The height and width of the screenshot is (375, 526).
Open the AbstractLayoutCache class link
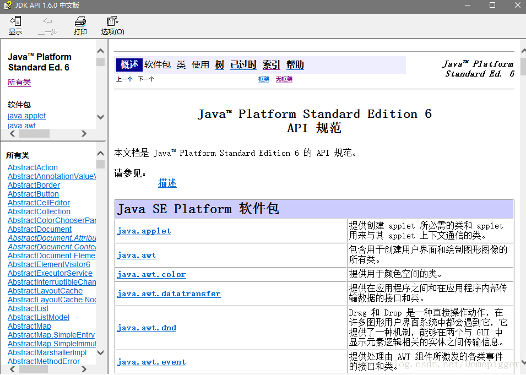point(45,291)
